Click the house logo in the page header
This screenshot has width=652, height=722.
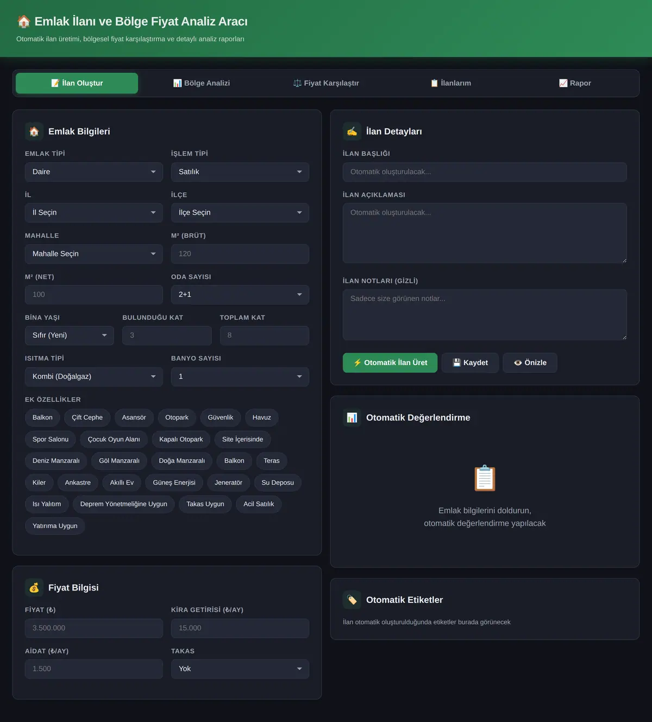point(23,21)
